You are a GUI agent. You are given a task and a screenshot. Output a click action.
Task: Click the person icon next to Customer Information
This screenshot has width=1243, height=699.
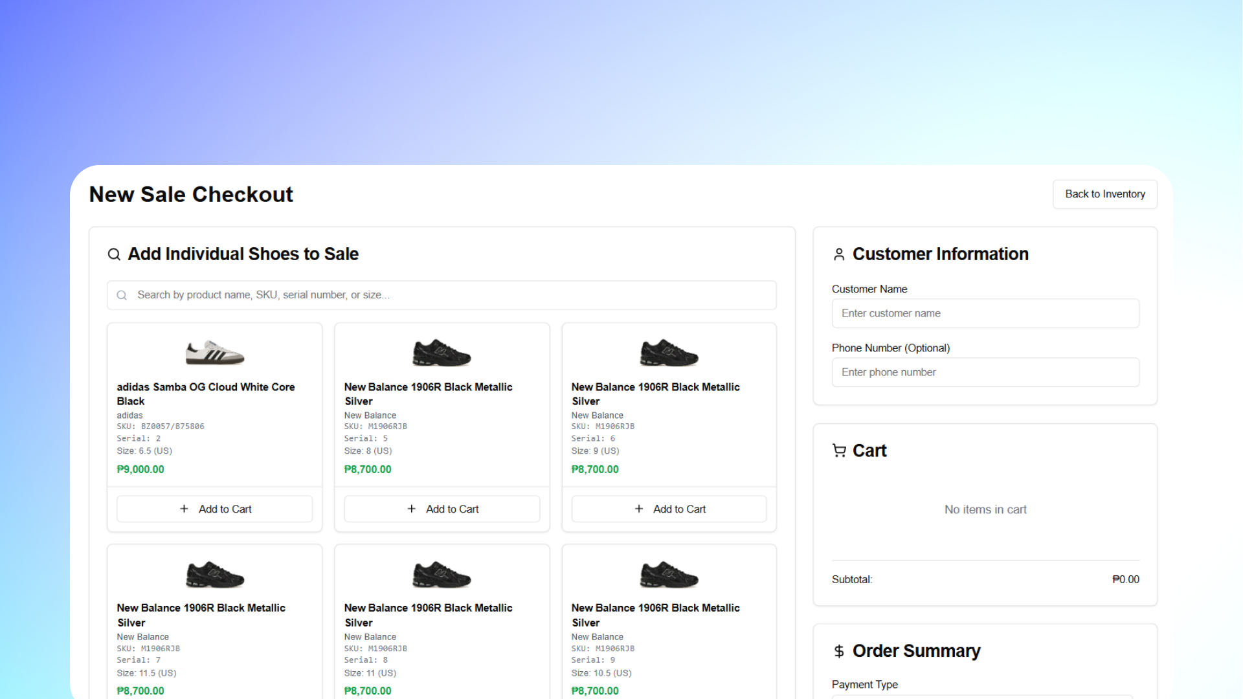point(839,254)
